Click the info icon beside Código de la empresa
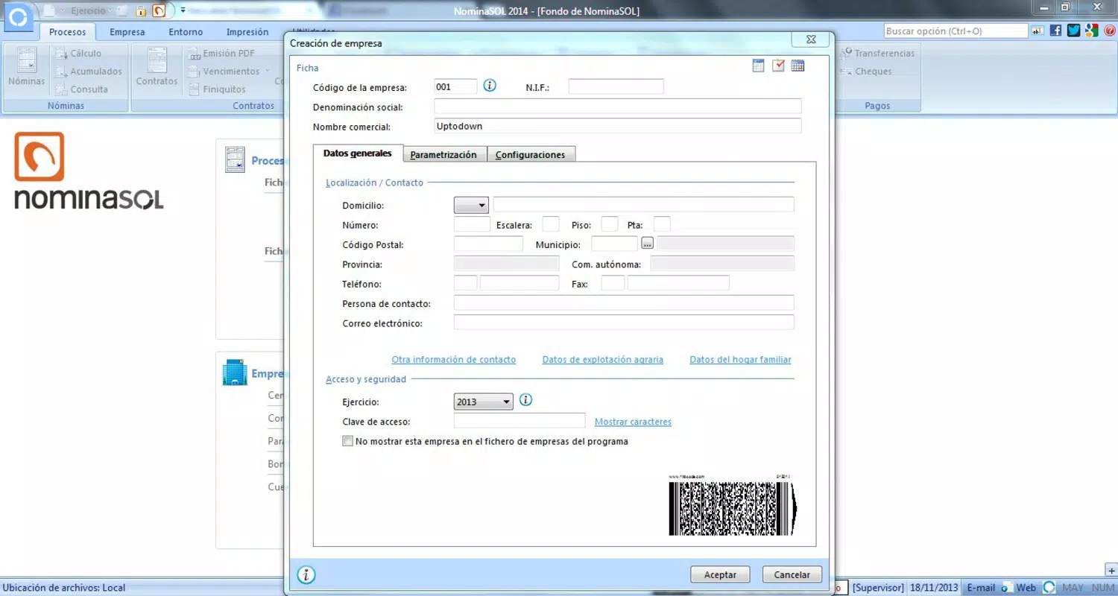The width and height of the screenshot is (1118, 596). pos(490,86)
